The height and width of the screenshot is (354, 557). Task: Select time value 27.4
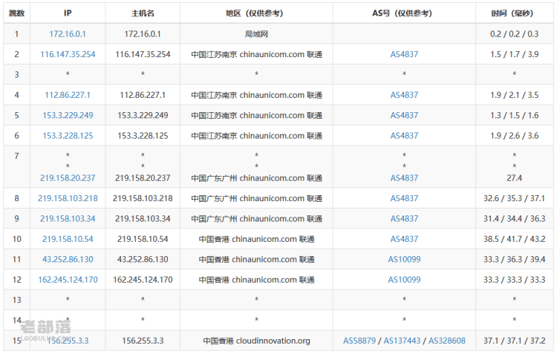515,178
